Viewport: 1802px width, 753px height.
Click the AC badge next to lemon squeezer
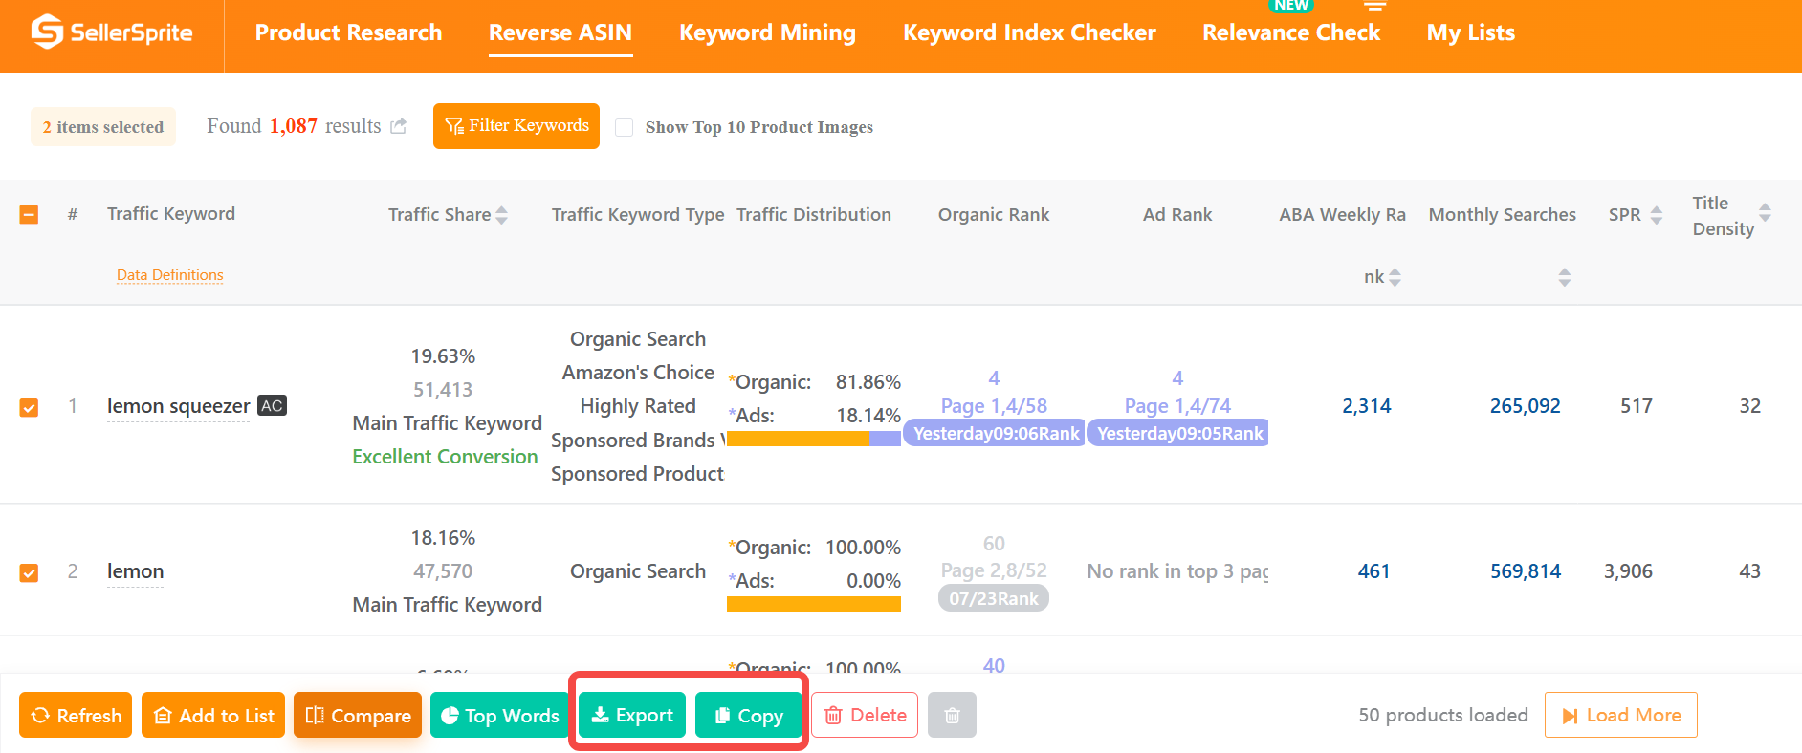(x=273, y=405)
